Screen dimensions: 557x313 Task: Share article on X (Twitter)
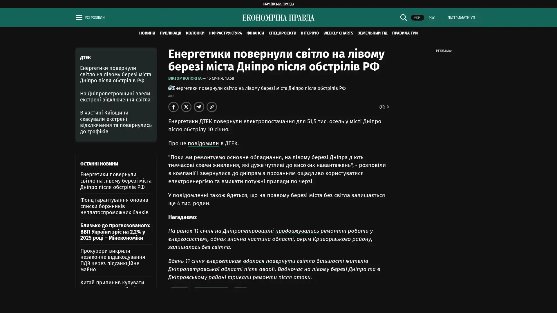(x=186, y=107)
